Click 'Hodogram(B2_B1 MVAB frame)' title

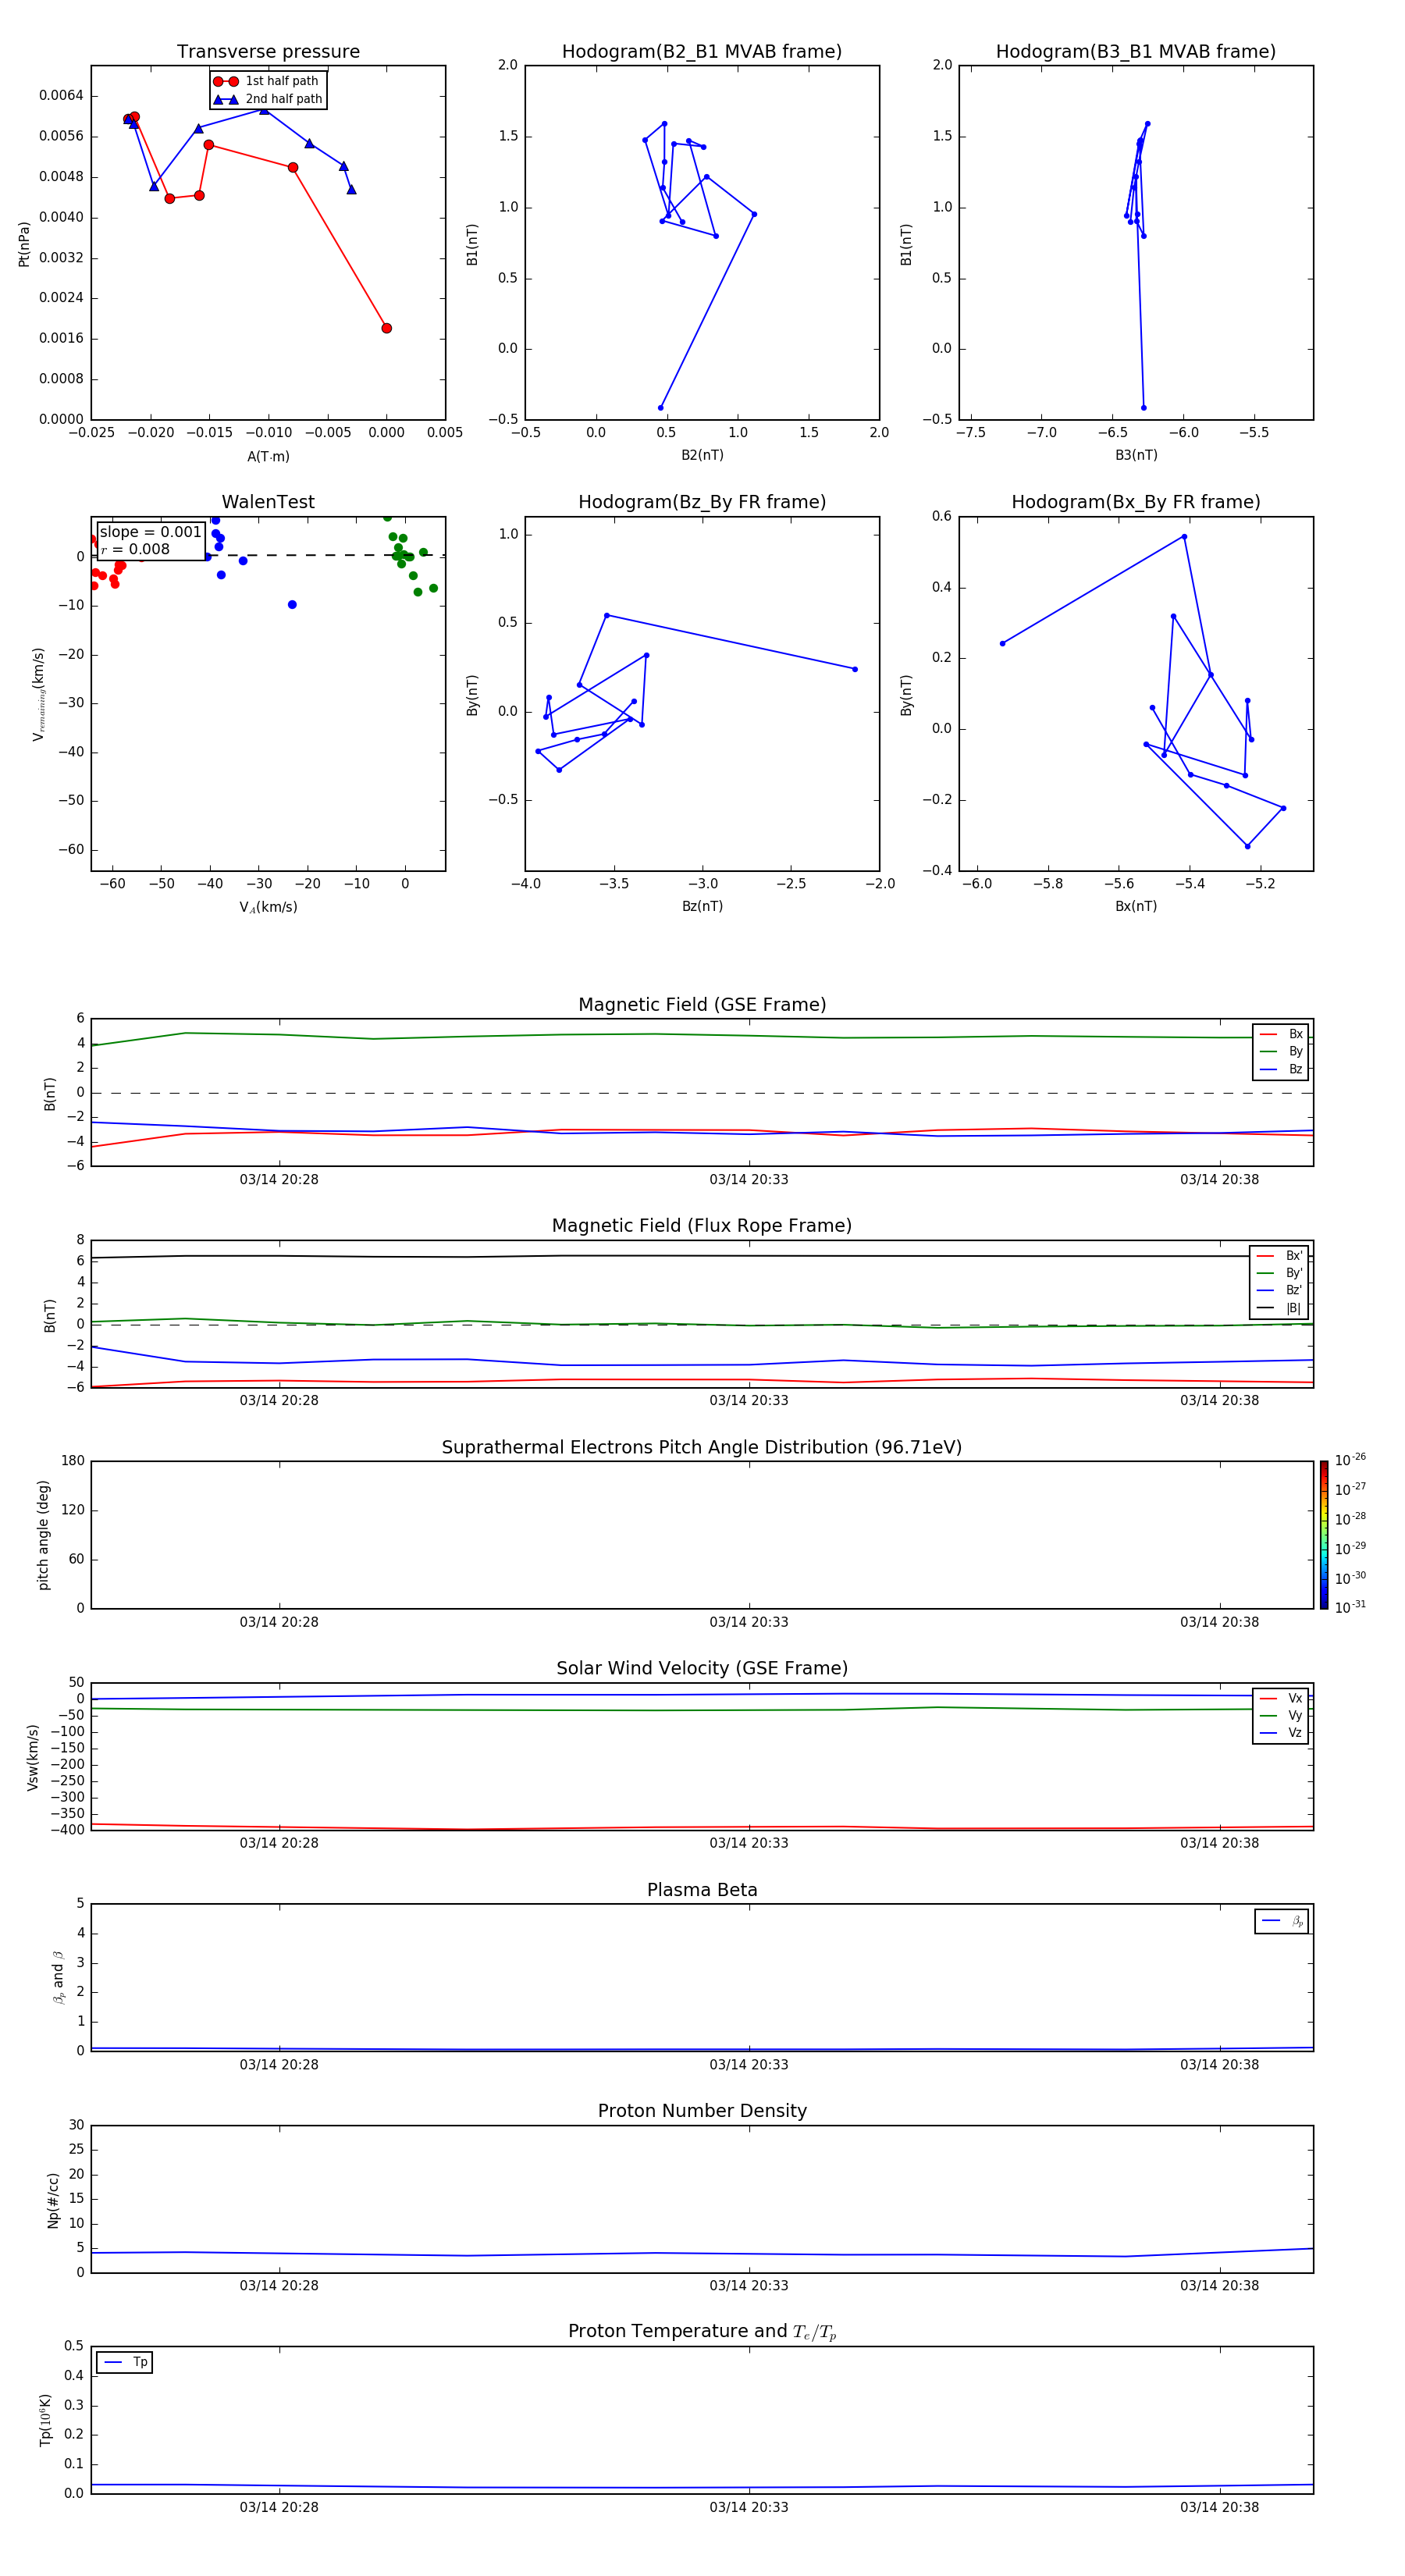point(702,52)
